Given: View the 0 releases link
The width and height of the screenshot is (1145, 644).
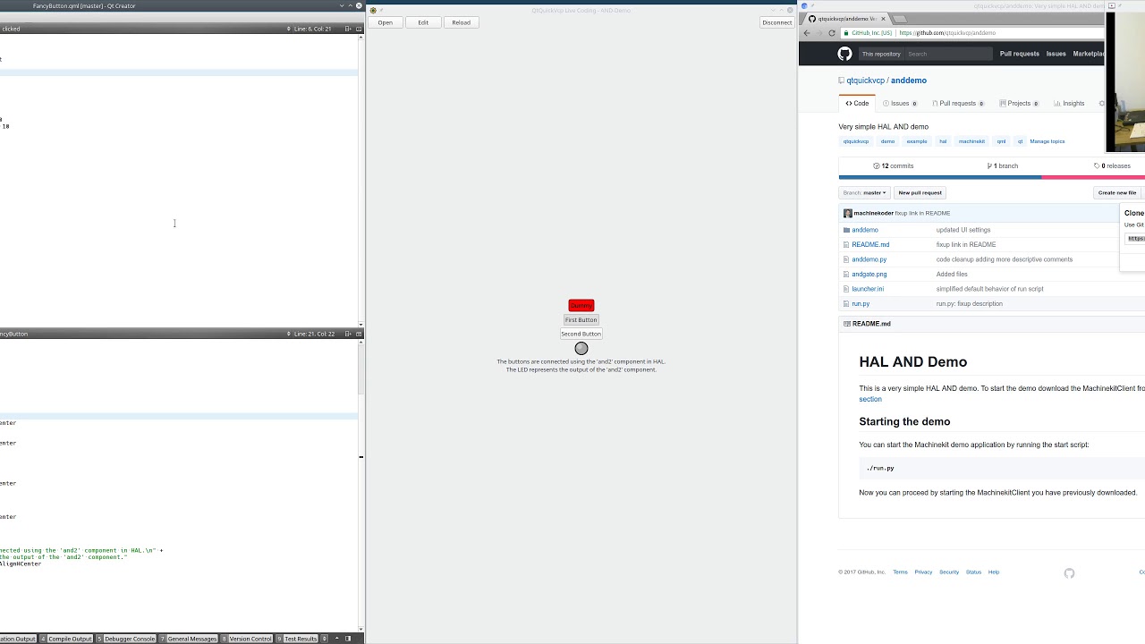Looking at the screenshot, I should pyautogui.click(x=1112, y=165).
